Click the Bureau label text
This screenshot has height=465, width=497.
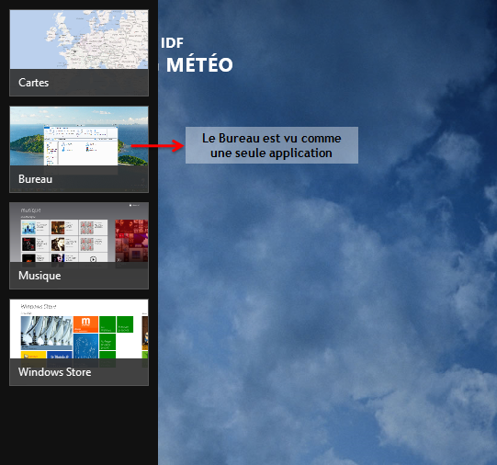click(35, 179)
